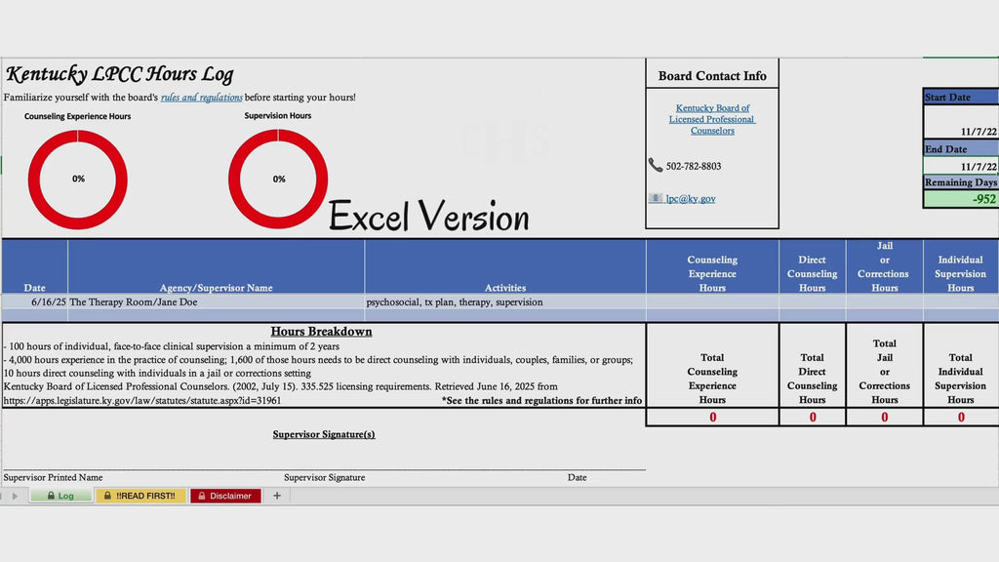The width and height of the screenshot is (999, 562).
Task: Select the Log sheet tab
Action: [61, 496]
